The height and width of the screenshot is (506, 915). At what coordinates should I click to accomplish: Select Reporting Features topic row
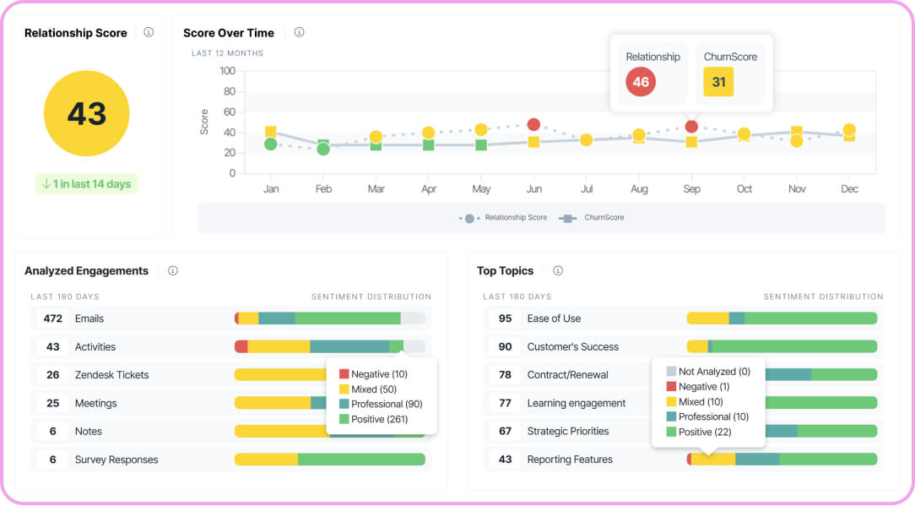pyautogui.click(x=684, y=460)
